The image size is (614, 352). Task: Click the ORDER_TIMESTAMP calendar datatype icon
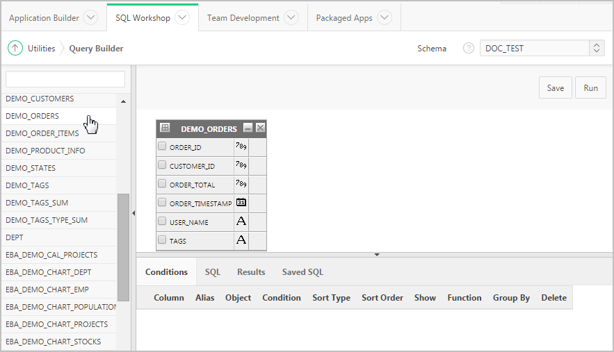click(241, 203)
